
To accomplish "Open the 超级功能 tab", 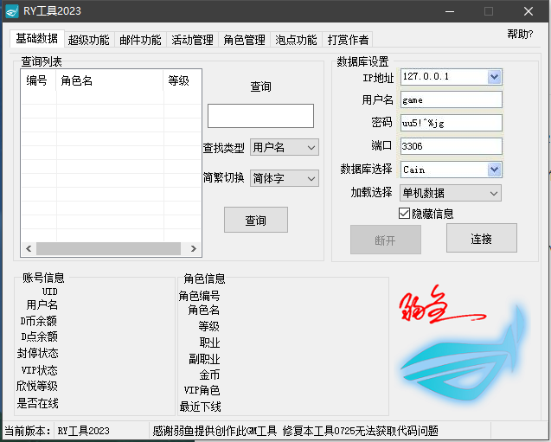I will click(89, 40).
